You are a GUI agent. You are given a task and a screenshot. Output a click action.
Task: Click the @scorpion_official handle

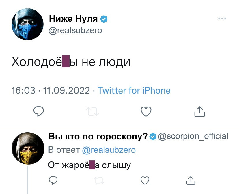point(193,136)
